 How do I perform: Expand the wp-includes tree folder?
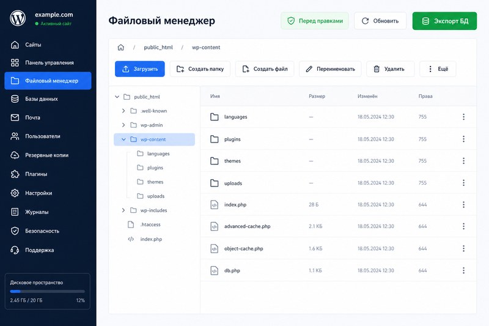tap(123, 210)
